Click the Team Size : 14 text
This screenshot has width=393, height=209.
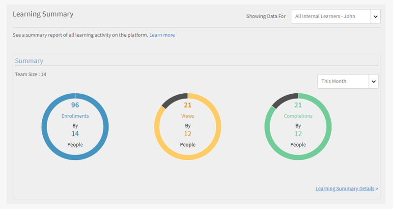pos(30,75)
